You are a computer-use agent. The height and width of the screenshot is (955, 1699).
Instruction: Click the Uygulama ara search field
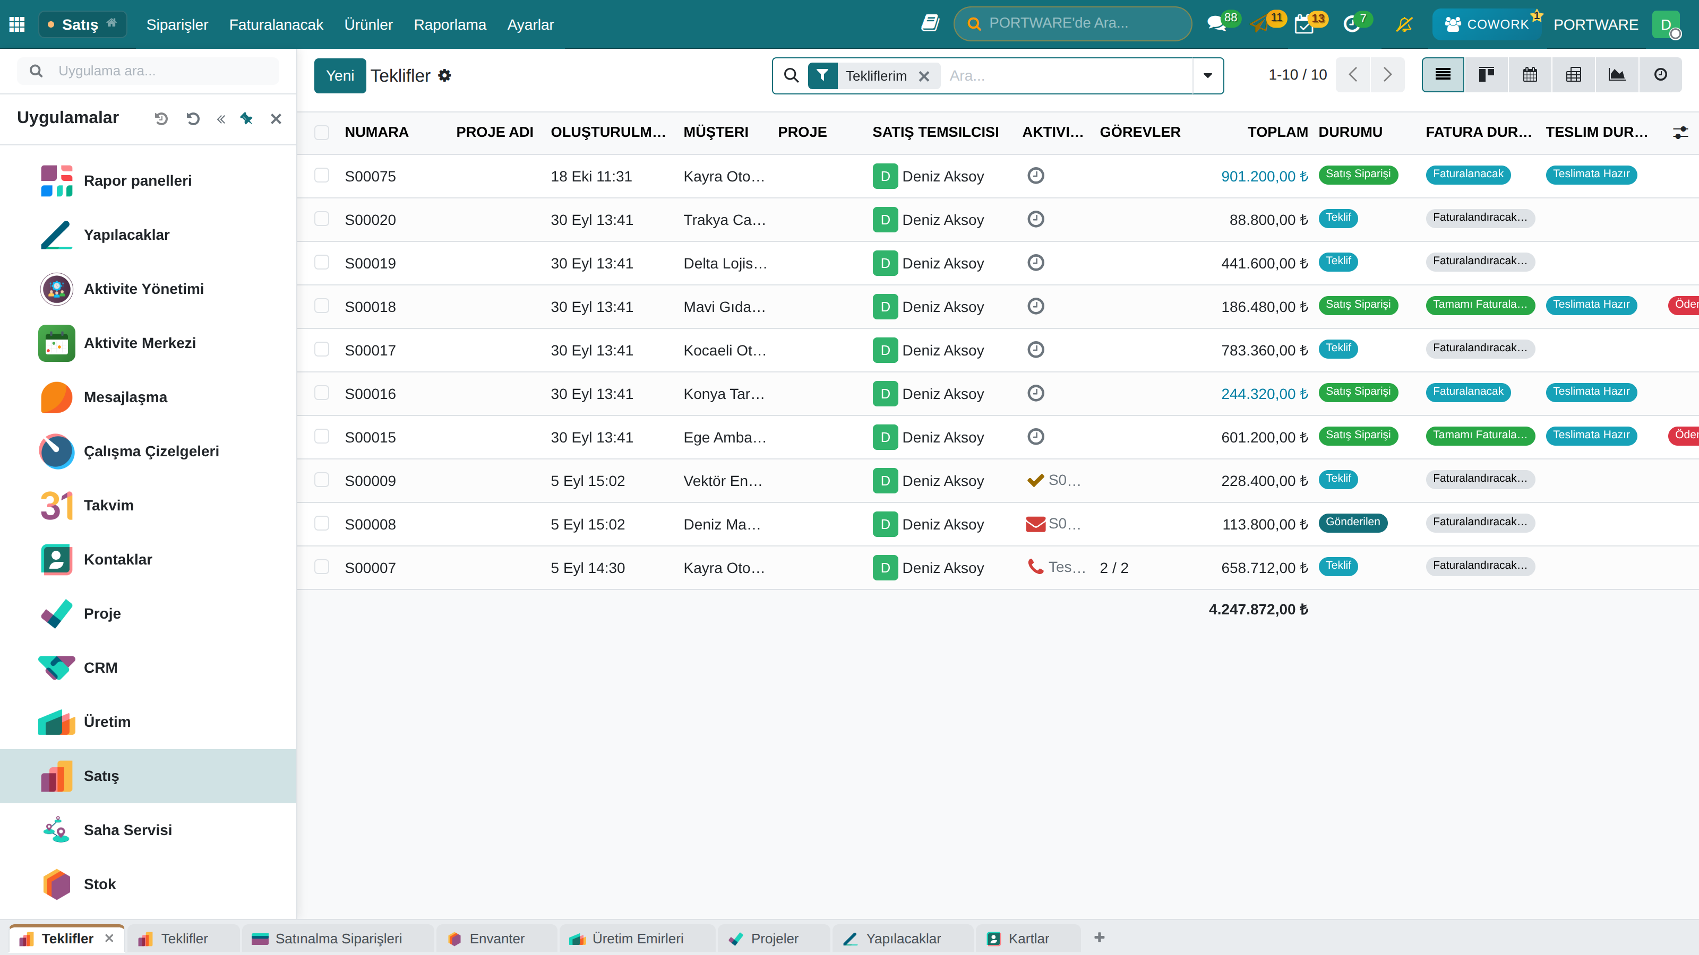149,71
